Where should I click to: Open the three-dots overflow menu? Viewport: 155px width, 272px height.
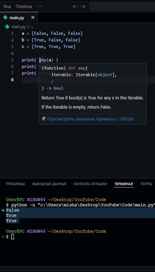(40, 6)
